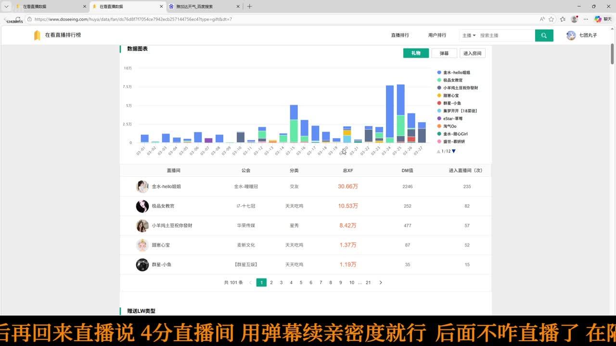
Task: Toggle 金水-hello姐姐 legend series
Action: 456,73
